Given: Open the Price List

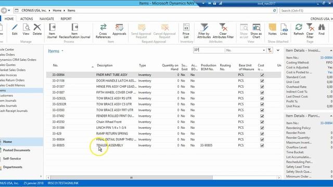Looking at the screenshot, I should coord(186,31).
